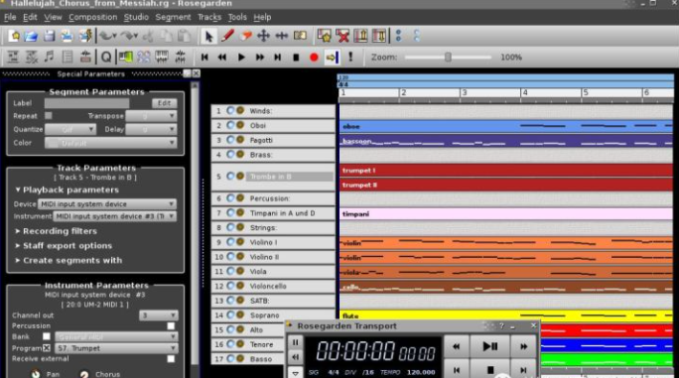Open the Tracks menu
The image size is (679, 378).
point(209,17)
